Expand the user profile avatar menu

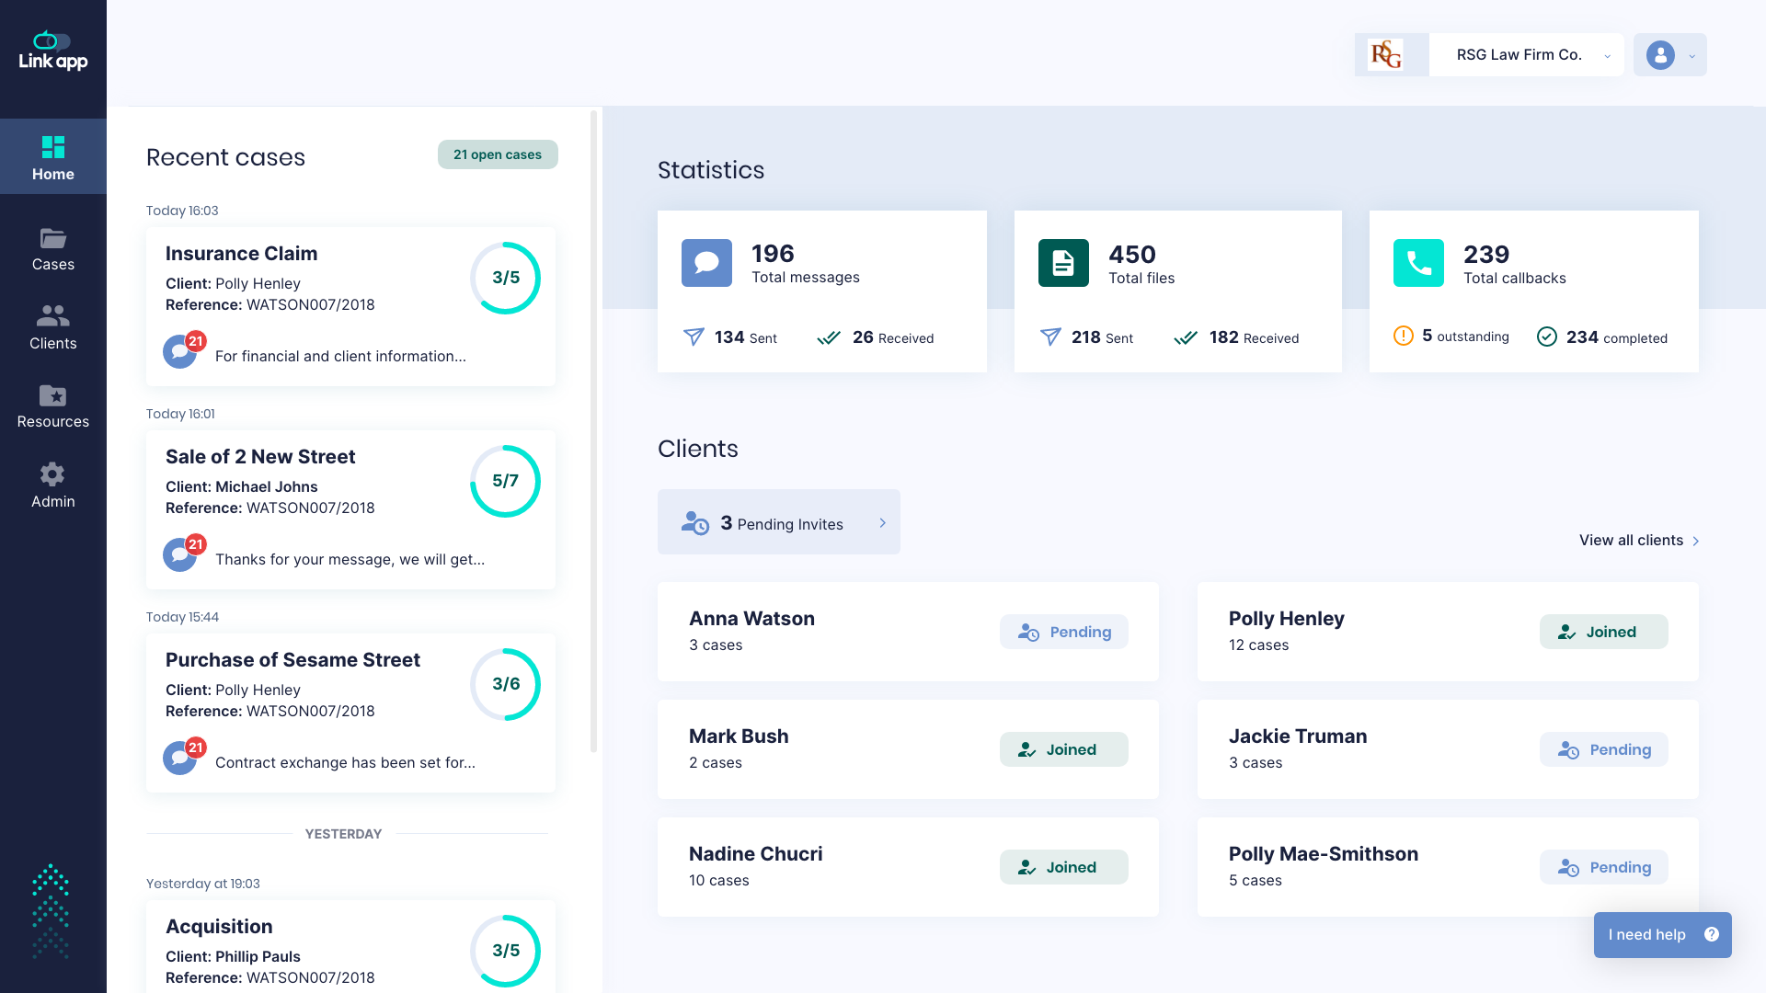pos(1669,55)
